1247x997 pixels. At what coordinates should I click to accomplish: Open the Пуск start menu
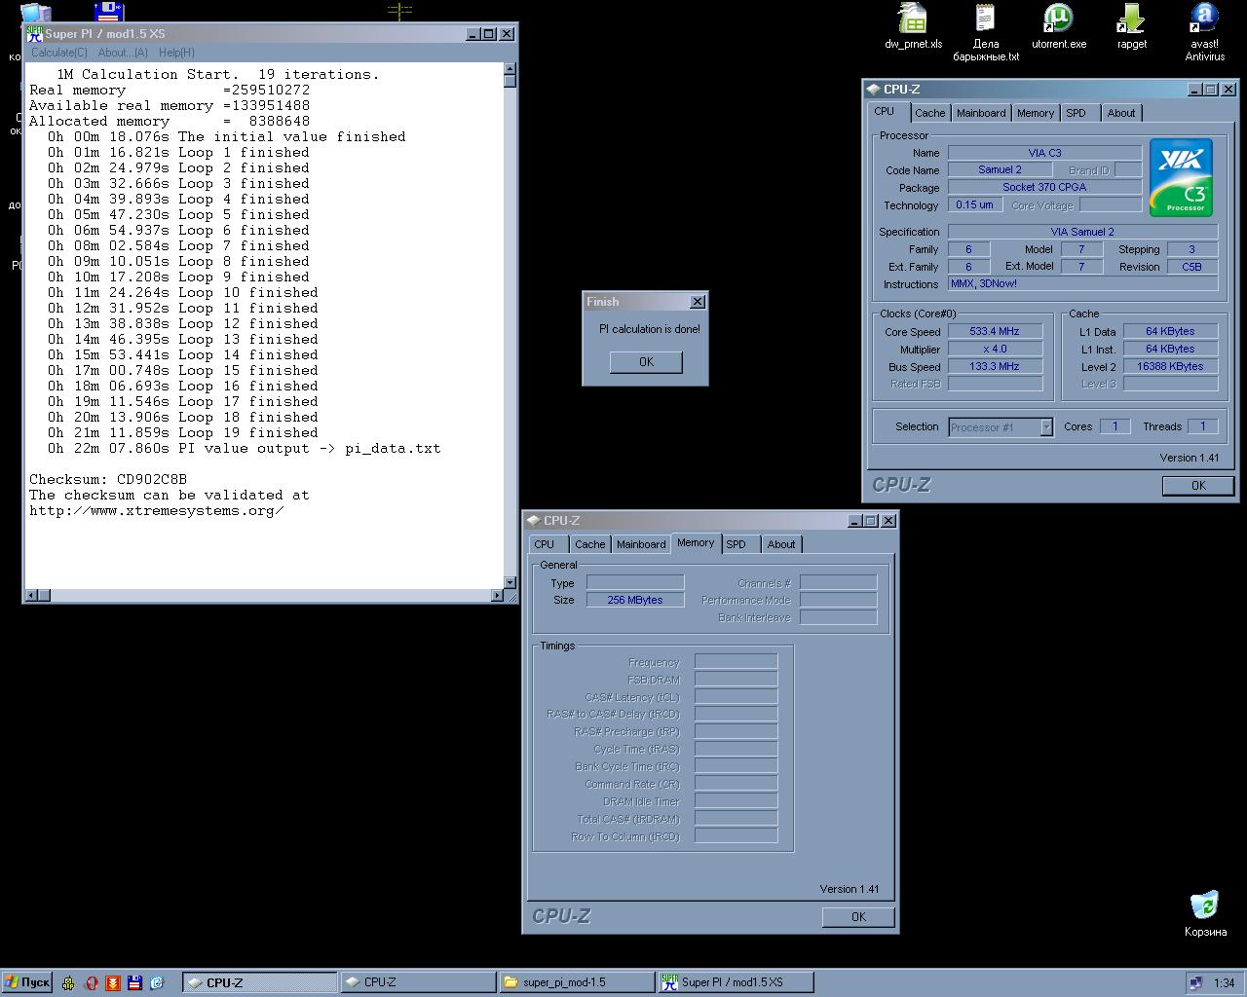pos(26,982)
